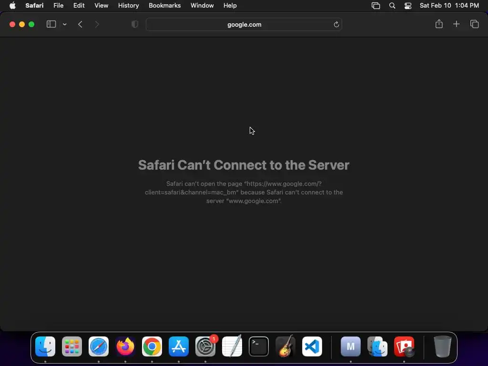Viewport: 488px width, 366px height.
Task: Enter full screen with the green button
Action: click(x=31, y=24)
